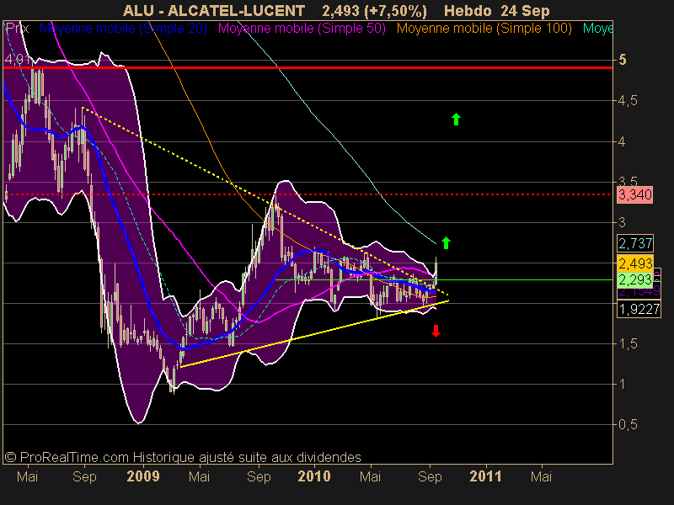Click the 2,493 (+7,50%) quote in title

[374, 10]
